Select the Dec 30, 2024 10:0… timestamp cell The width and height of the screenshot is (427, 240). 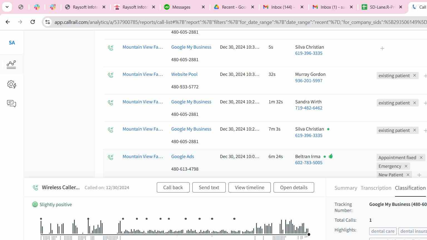tap(239, 156)
